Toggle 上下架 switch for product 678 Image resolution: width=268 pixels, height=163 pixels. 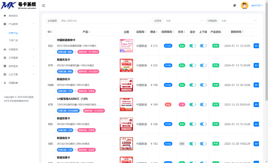tap(203, 105)
